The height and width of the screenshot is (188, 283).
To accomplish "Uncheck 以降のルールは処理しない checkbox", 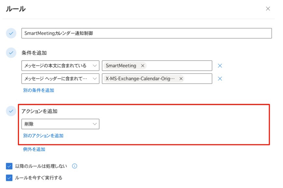I will [x=9, y=166].
